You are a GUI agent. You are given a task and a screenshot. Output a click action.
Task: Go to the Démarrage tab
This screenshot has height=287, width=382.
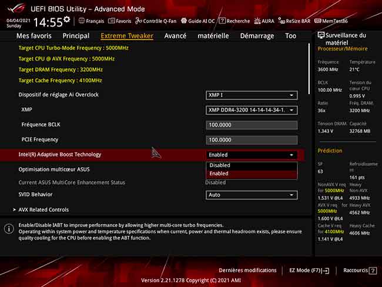pyautogui.click(x=257, y=36)
